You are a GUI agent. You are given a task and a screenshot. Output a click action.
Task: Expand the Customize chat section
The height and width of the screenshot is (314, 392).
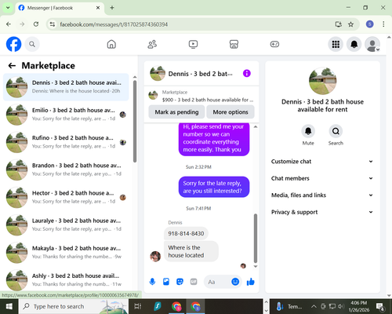coord(322,162)
